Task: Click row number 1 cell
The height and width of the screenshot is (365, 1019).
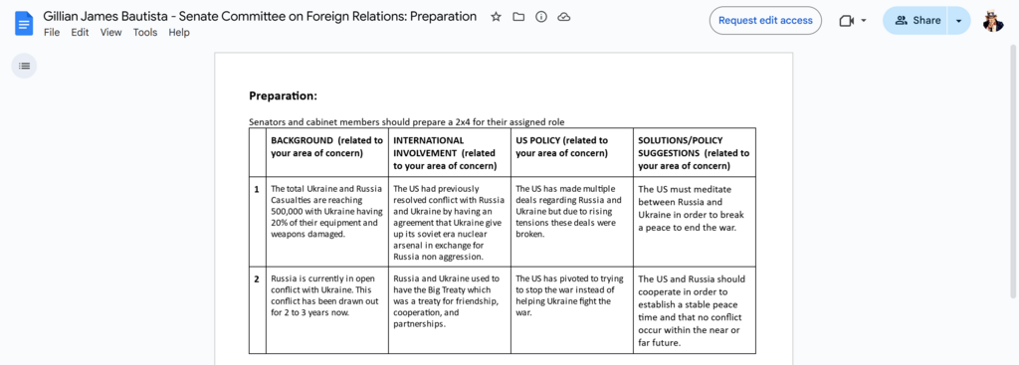Action: (x=258, y=222)
